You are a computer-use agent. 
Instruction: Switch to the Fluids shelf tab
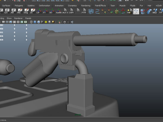133,6
